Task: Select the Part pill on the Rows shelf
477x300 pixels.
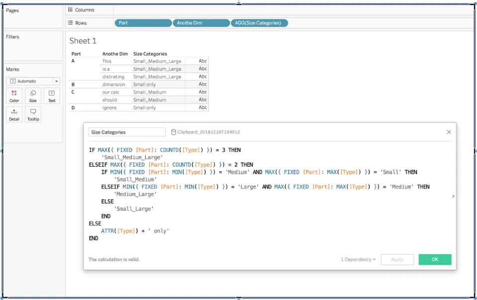Action: pos(143,22)
